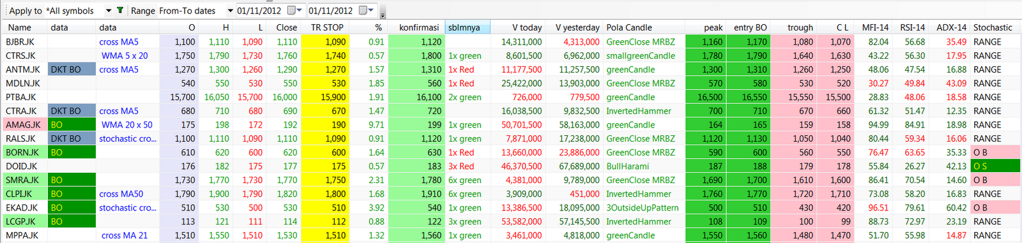Sort by the TR STOP column header
Image resolution: width=1022 pixels, height=243 pixels.
tap(325, 27)
